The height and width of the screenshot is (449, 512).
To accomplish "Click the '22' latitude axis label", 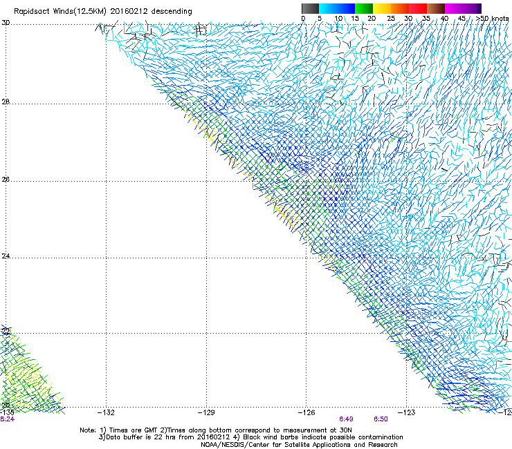I will (x=6, y=332).
